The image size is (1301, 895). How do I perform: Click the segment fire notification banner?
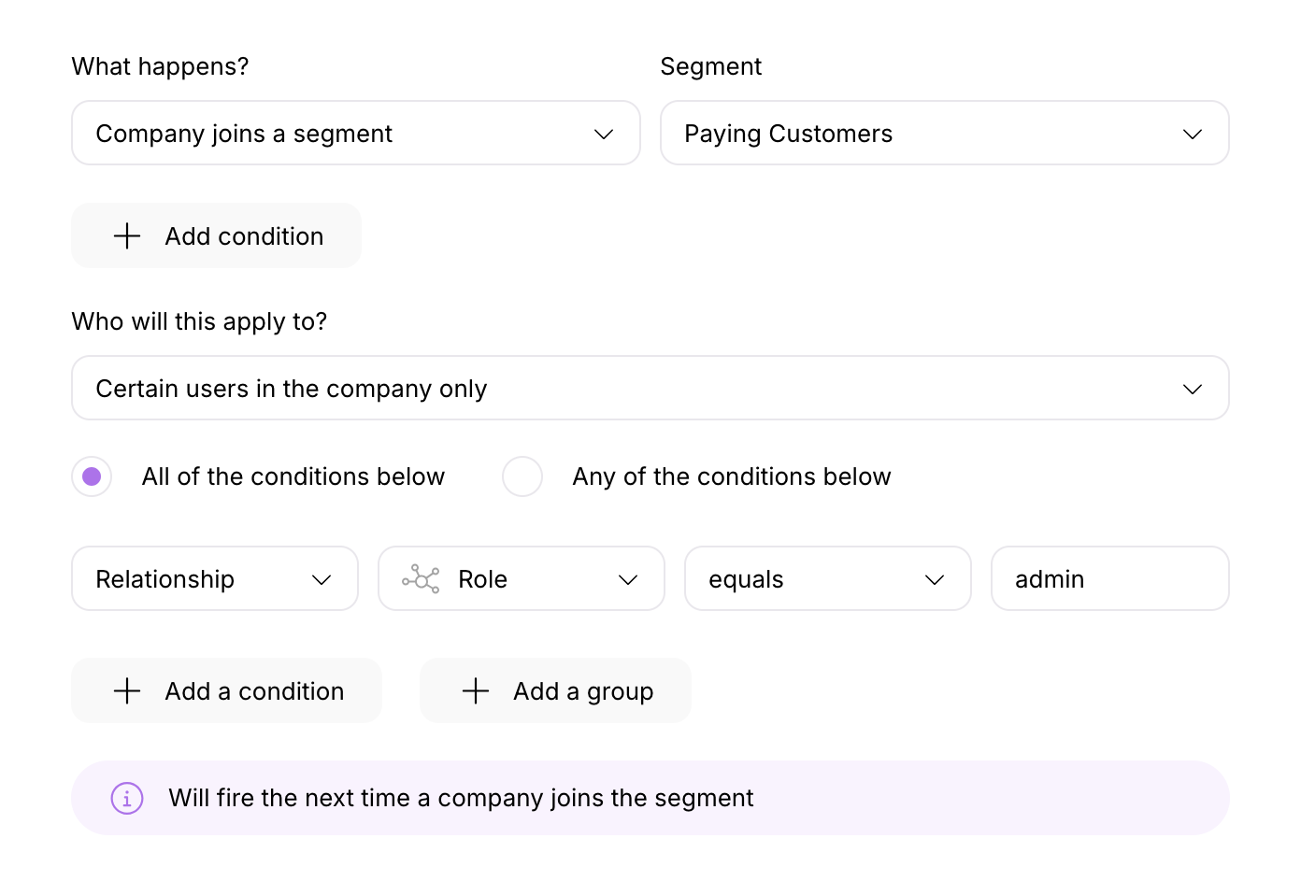pyautogui.click(x=650, y=798)
